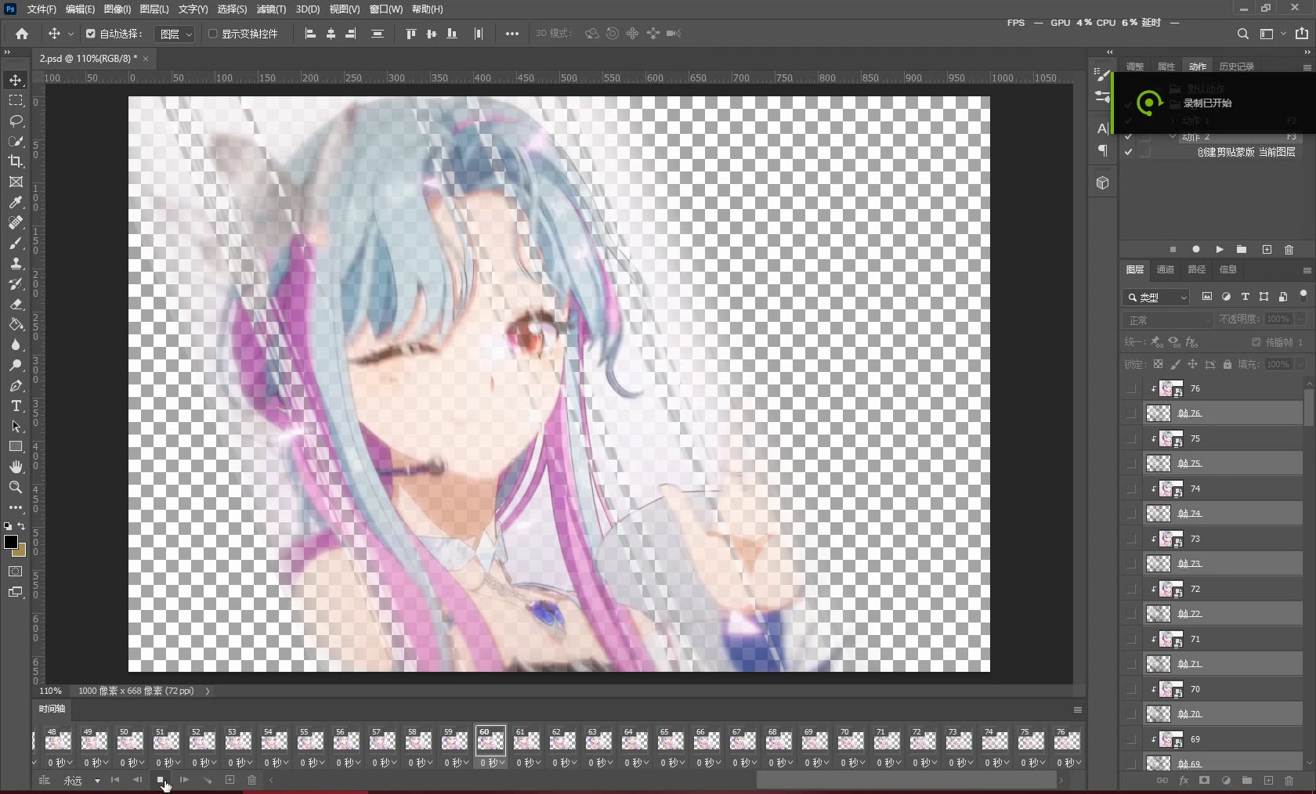Create new action set folder icon
The image size is (1316, 794).
tap(1242, 250)
